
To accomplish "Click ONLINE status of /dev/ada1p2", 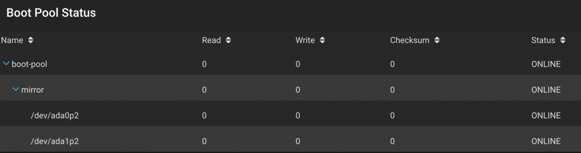I will coord(546,141).
